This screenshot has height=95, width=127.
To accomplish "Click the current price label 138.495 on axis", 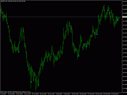I will pyautogui.click(x=125, y=17).
